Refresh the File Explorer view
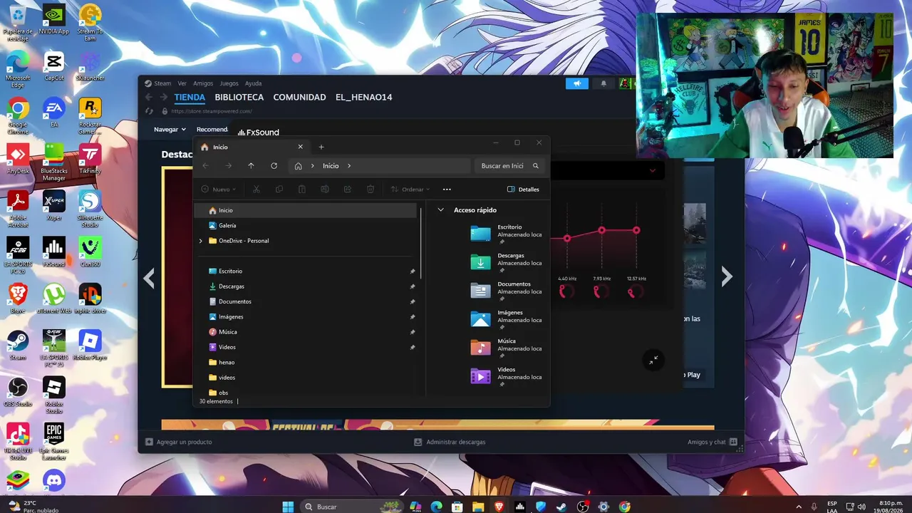912x513 pixels. click(274, 166)
